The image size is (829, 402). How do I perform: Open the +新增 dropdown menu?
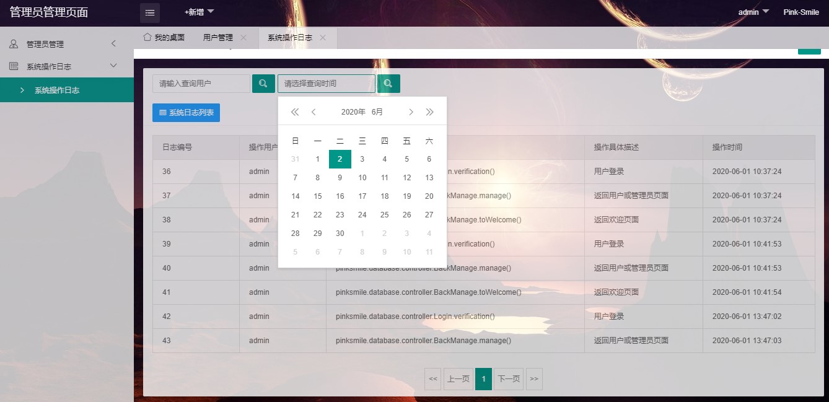[x=199, y=12]
